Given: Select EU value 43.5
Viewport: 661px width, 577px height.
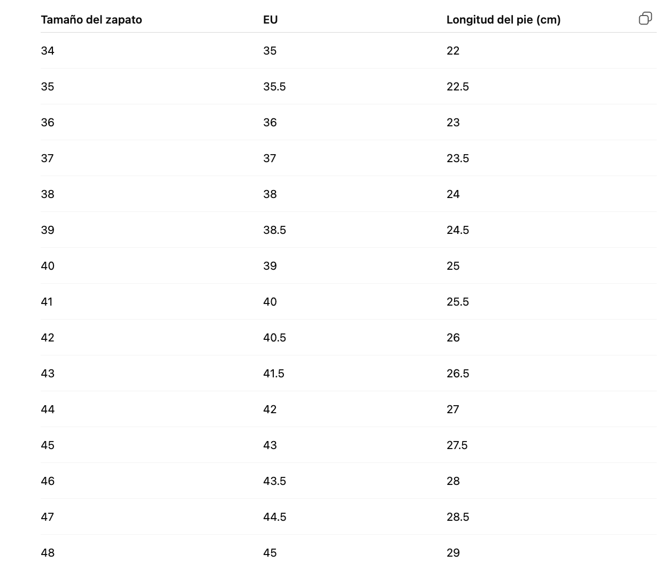Looking at the screenshot, I should coord(274,481).
